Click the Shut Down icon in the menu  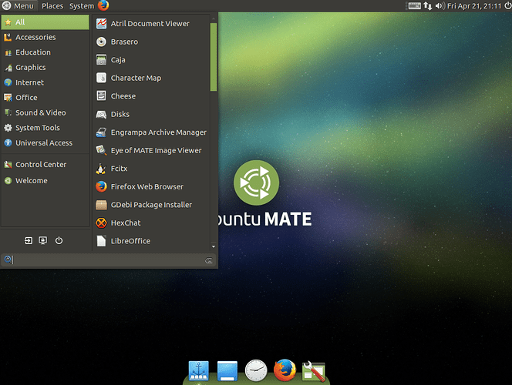tap(59, 240)
